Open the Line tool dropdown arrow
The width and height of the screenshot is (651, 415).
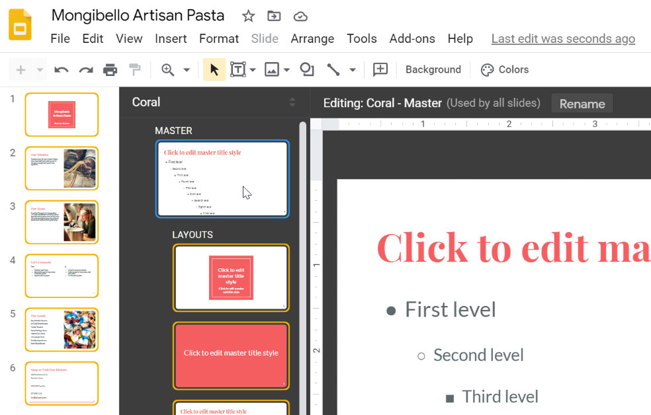[x=353, y=70]
